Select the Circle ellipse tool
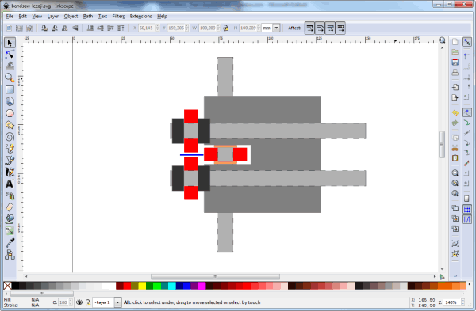 pos(10,113)
